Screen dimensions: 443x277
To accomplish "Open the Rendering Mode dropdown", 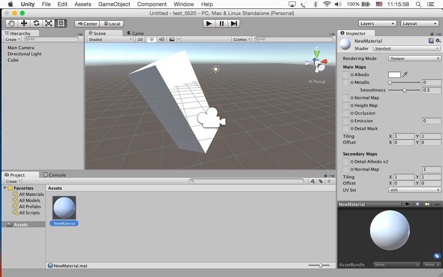I will pyautogui.click(x=414, y=58).
